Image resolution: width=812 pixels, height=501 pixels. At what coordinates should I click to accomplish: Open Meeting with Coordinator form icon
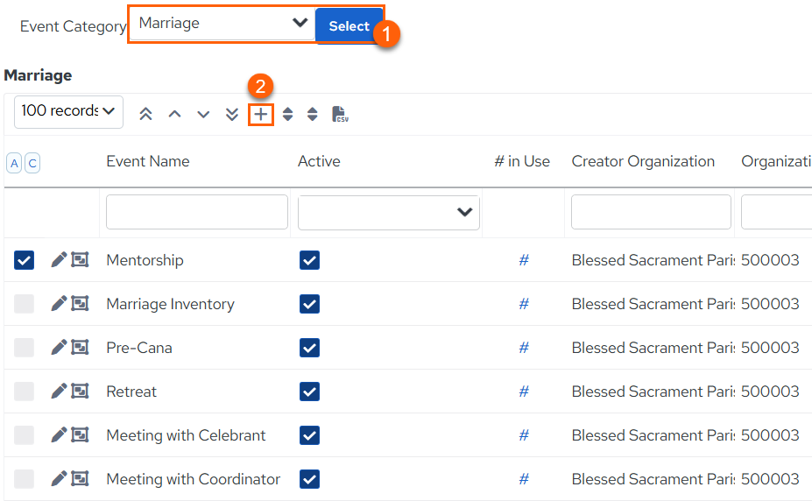[x=80, y=478]
